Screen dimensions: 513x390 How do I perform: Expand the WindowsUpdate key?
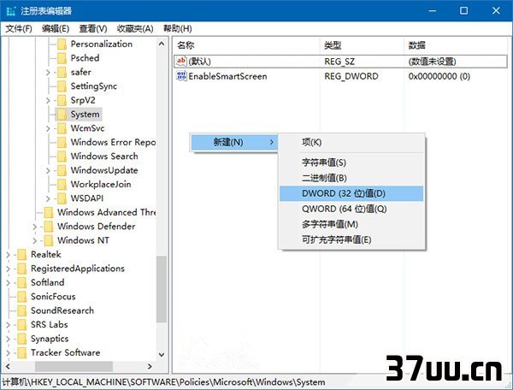pyautogui.click(x=48, y=170)
